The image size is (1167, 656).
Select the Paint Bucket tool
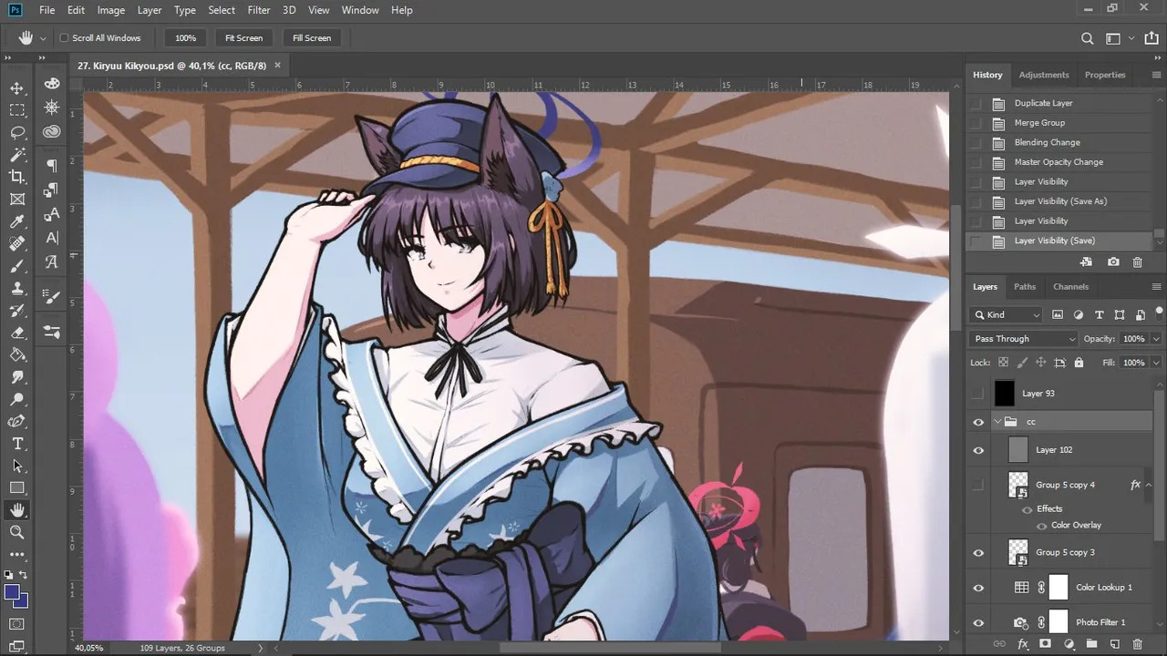click(17, 354)
